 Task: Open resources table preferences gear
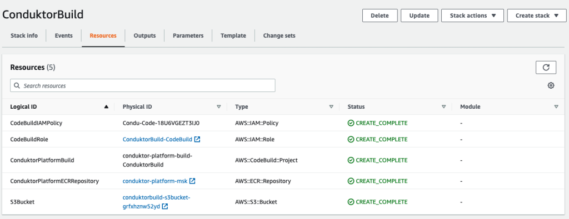pyautogui.click(x=551, y=85)
